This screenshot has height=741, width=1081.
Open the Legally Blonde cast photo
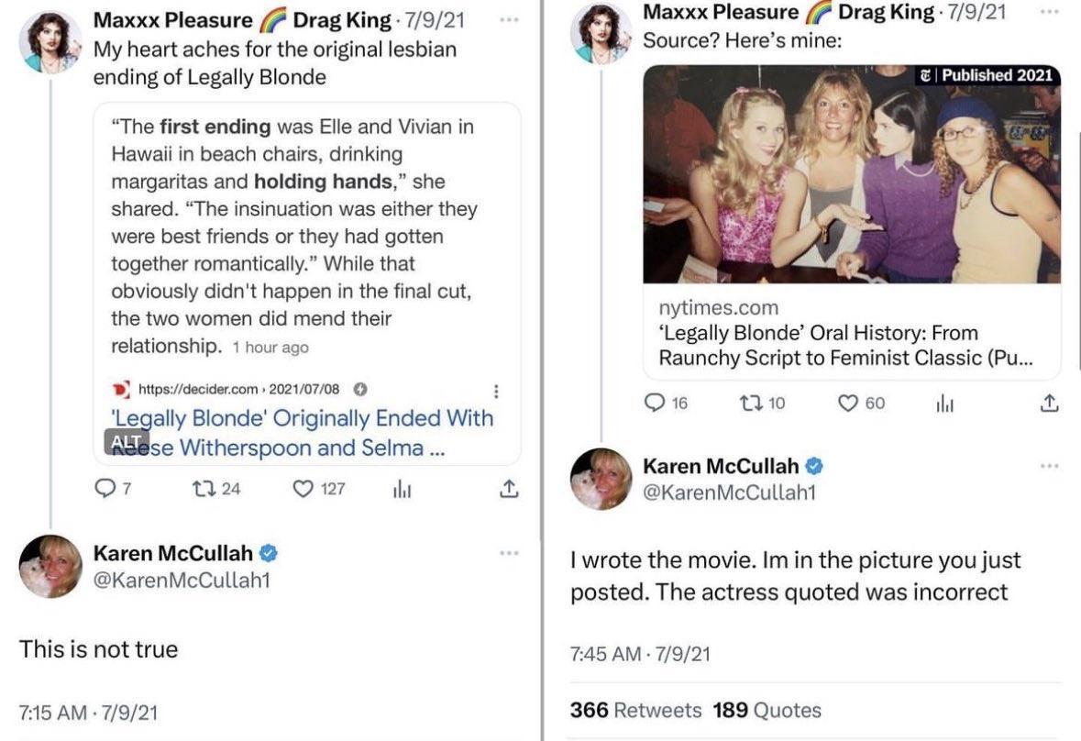(852, 174)
